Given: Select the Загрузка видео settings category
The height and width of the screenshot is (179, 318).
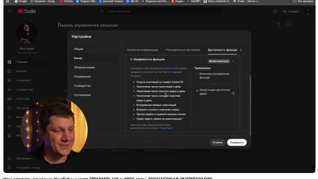Looking at the screenshot, I should click(x=84, y=67).
